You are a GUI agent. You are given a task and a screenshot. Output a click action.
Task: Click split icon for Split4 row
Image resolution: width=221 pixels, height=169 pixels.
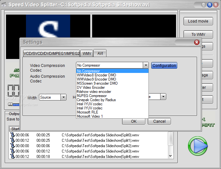[x=12, y=156]
